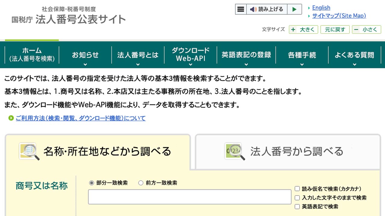The height and width of the screenshot is (216, 385).
Task: Click the 文字サイズ label
Action: [273, 29]
